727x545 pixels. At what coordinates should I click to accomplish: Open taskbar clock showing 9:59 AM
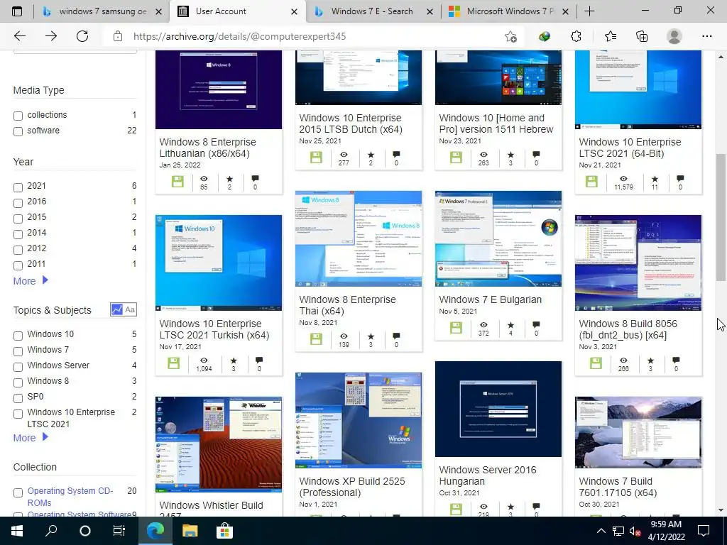[x=666, y=531]
